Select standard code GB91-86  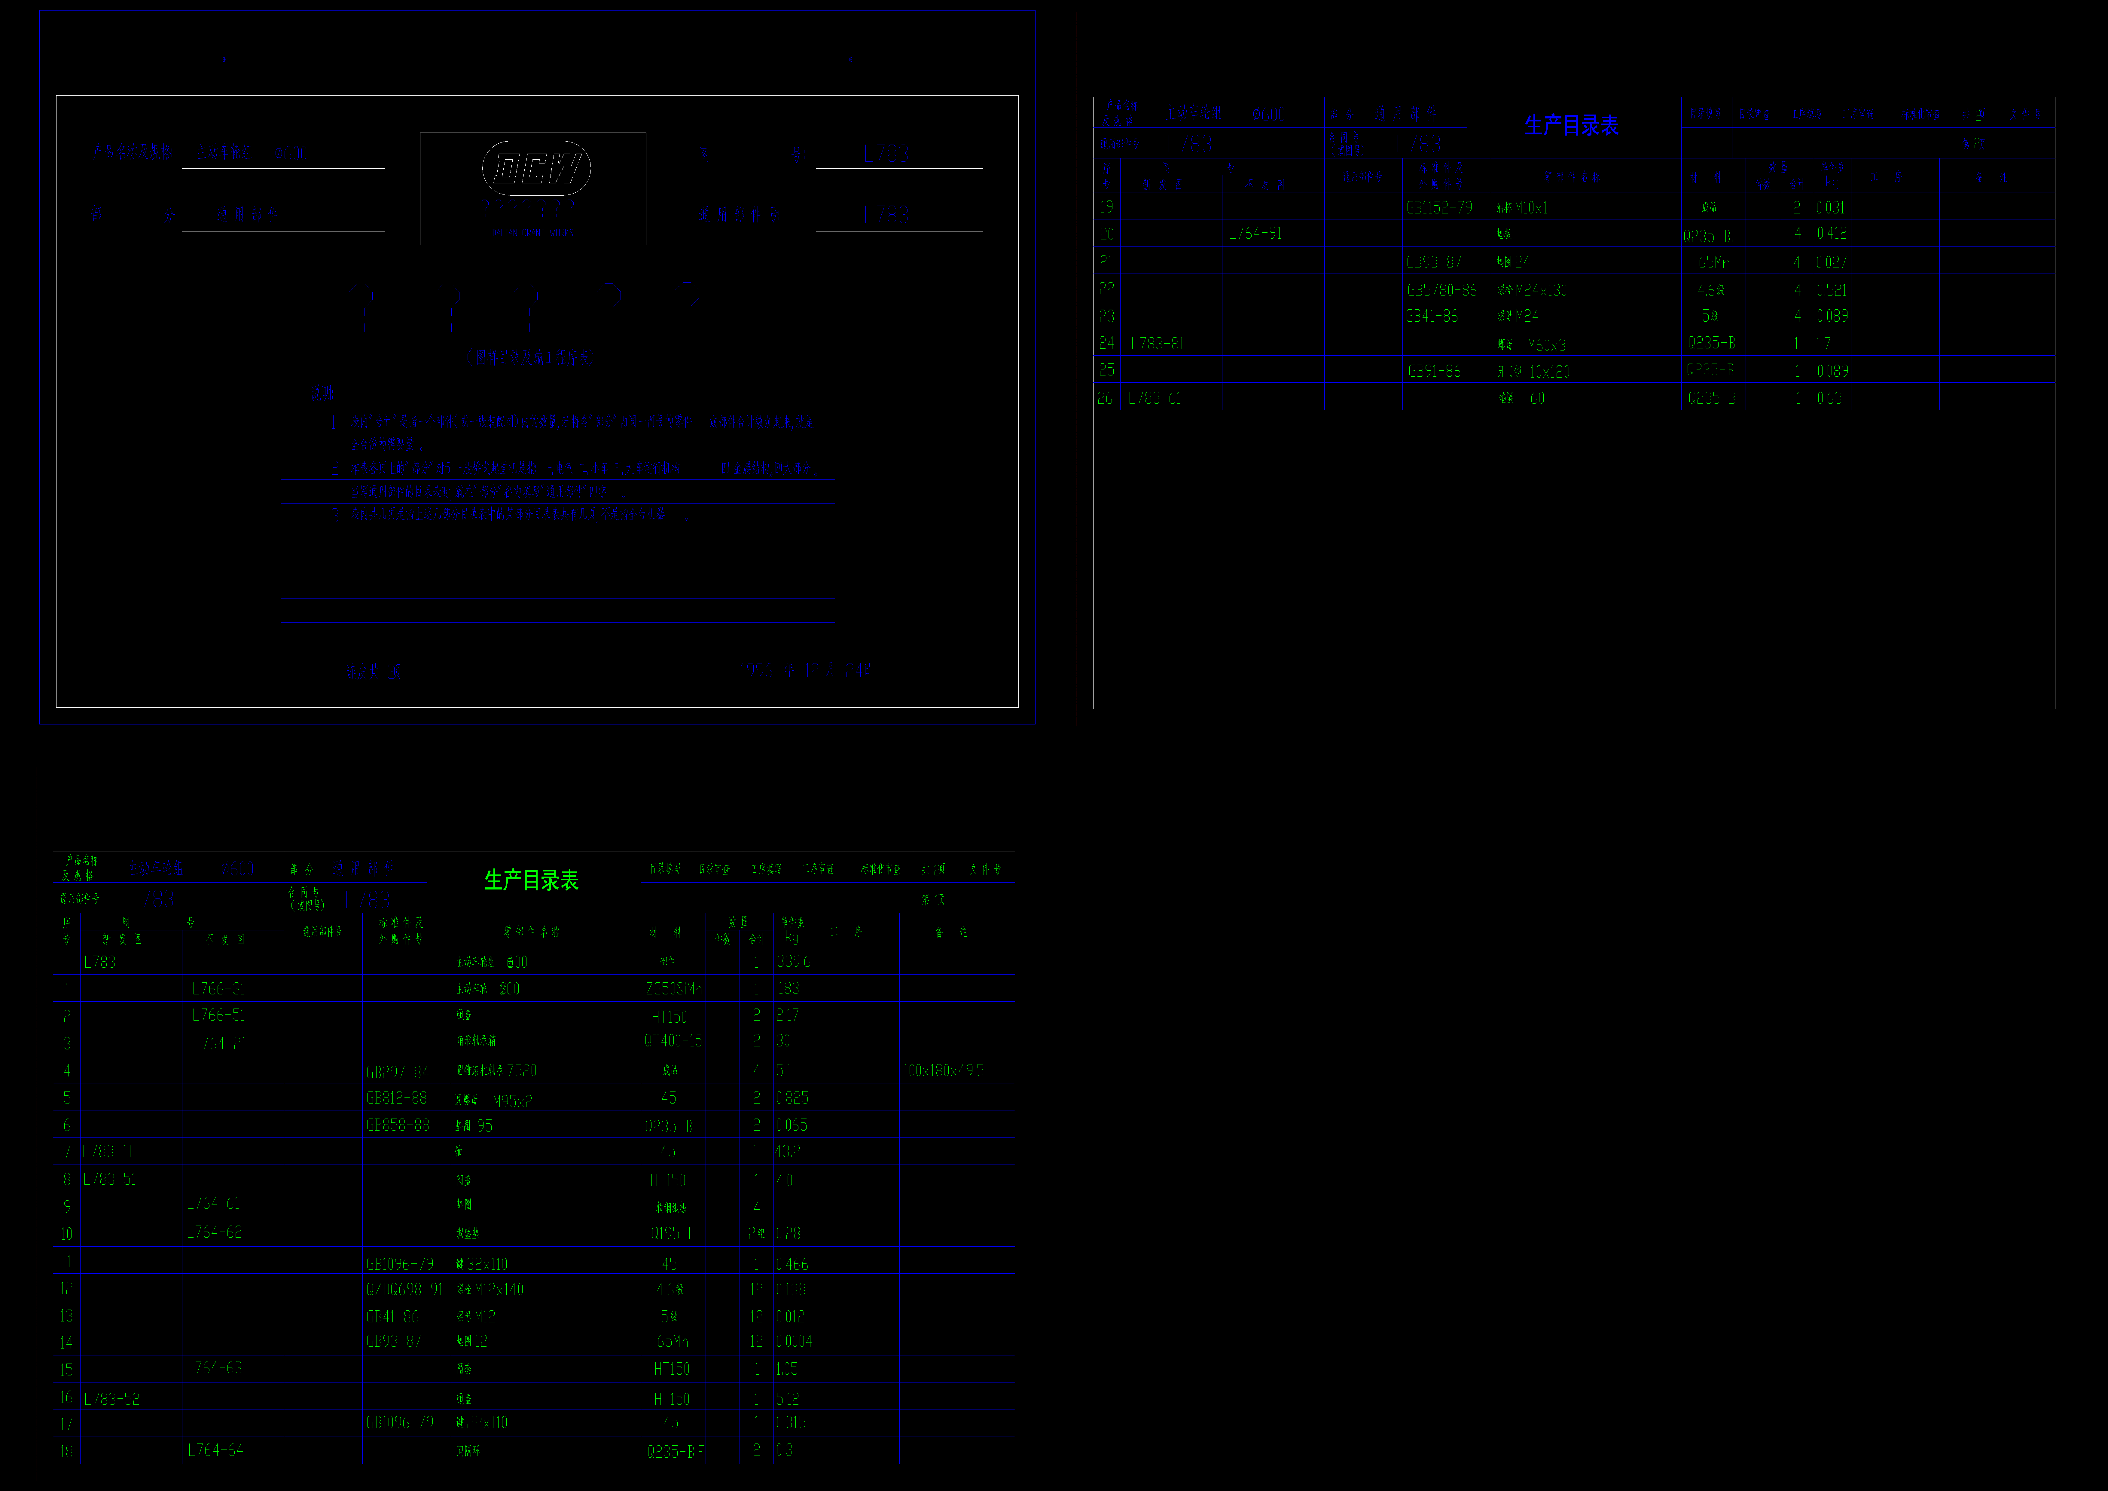pos(1434,371)
